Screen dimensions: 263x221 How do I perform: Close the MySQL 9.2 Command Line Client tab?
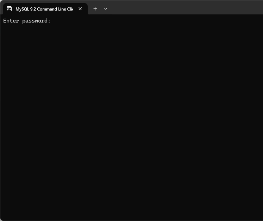coord(80,9)
